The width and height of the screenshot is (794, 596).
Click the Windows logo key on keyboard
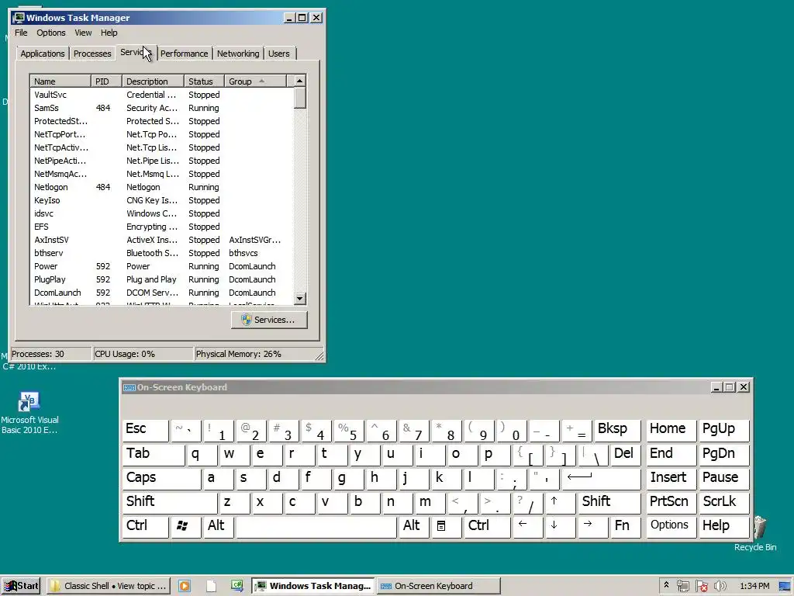point(185,527)
